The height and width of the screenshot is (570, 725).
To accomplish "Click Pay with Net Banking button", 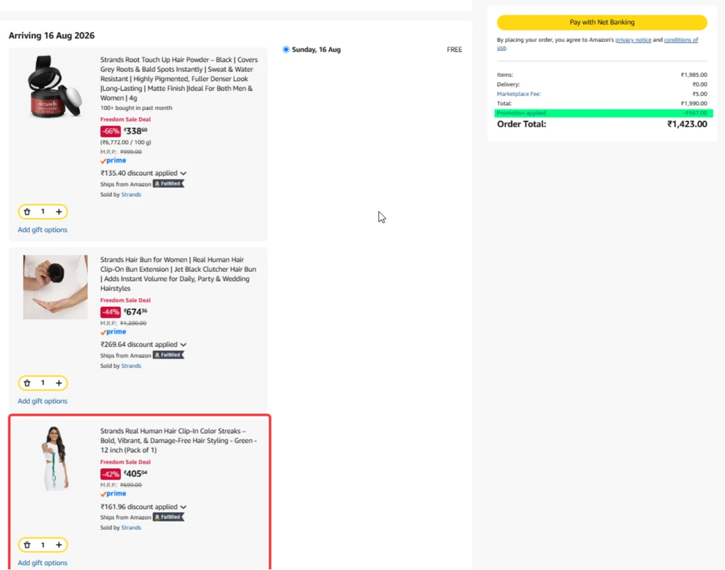I will 601,22.
